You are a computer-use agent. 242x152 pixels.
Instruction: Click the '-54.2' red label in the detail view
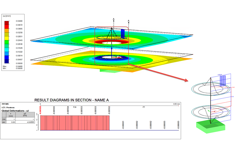pos(233,87)
